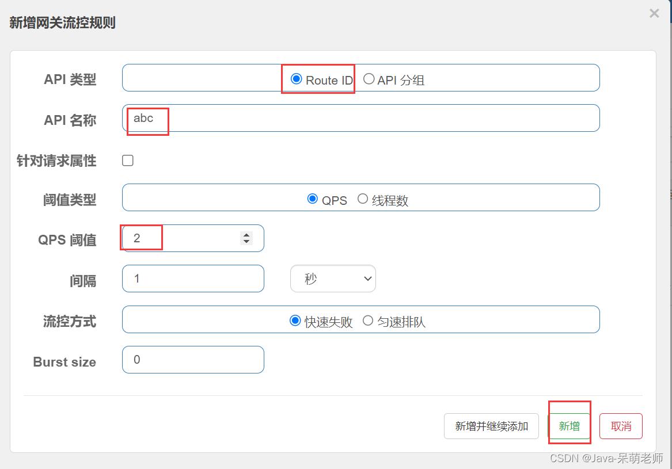The height and width of the screenshot is (469, 672).
Task: Click the 新增并继续添加 button
Action: click(x=491, y=426)
